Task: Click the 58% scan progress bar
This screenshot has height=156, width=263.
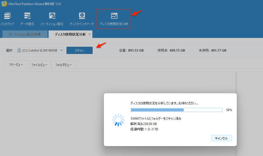Action: [x=176, y=110]
